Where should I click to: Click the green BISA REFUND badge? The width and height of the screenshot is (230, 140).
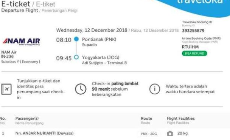click(194, 53)
